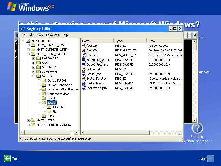This screenshot has height=166, width=221.
Task: Click the My Computer icon in tree
Action: coord(28,41)
